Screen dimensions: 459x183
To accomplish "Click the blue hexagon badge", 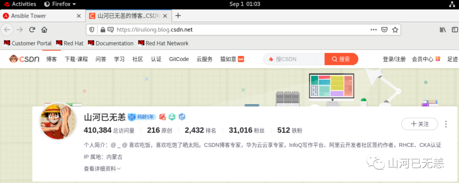I will [x=182, y=117].
